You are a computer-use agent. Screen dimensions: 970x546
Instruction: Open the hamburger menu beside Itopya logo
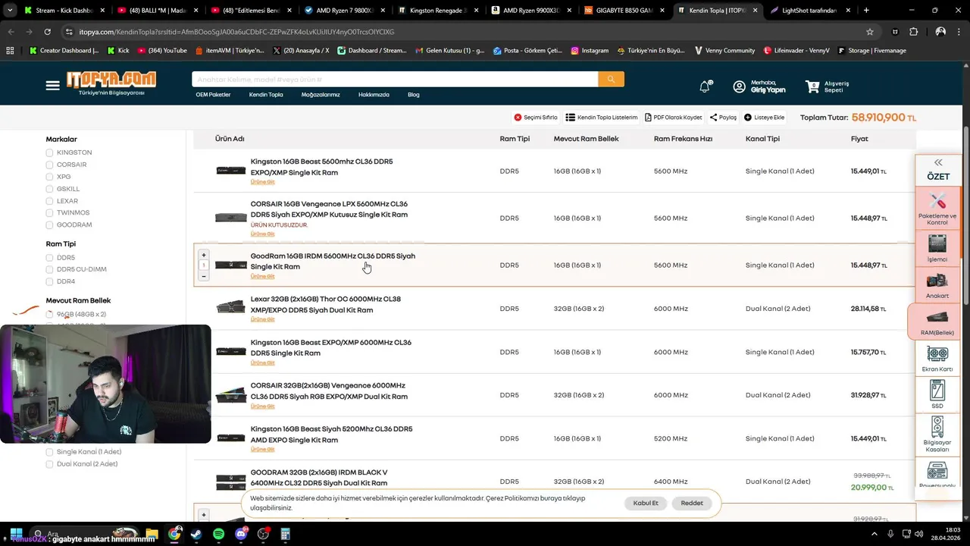click(52, 86)
